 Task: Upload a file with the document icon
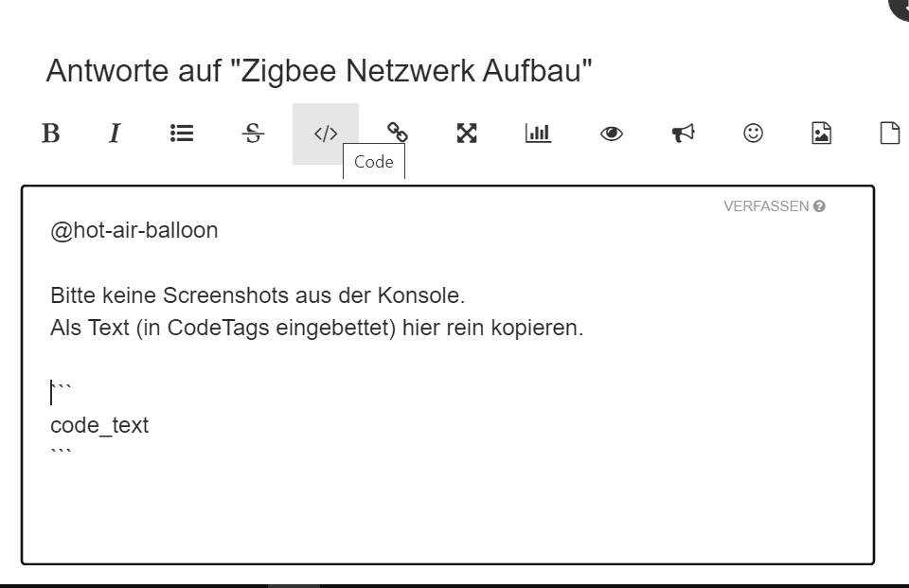890,134
